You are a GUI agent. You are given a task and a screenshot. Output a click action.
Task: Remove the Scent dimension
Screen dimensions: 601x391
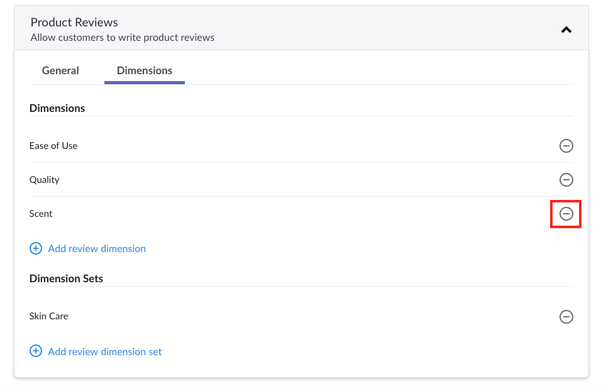(x=566, y=214)
